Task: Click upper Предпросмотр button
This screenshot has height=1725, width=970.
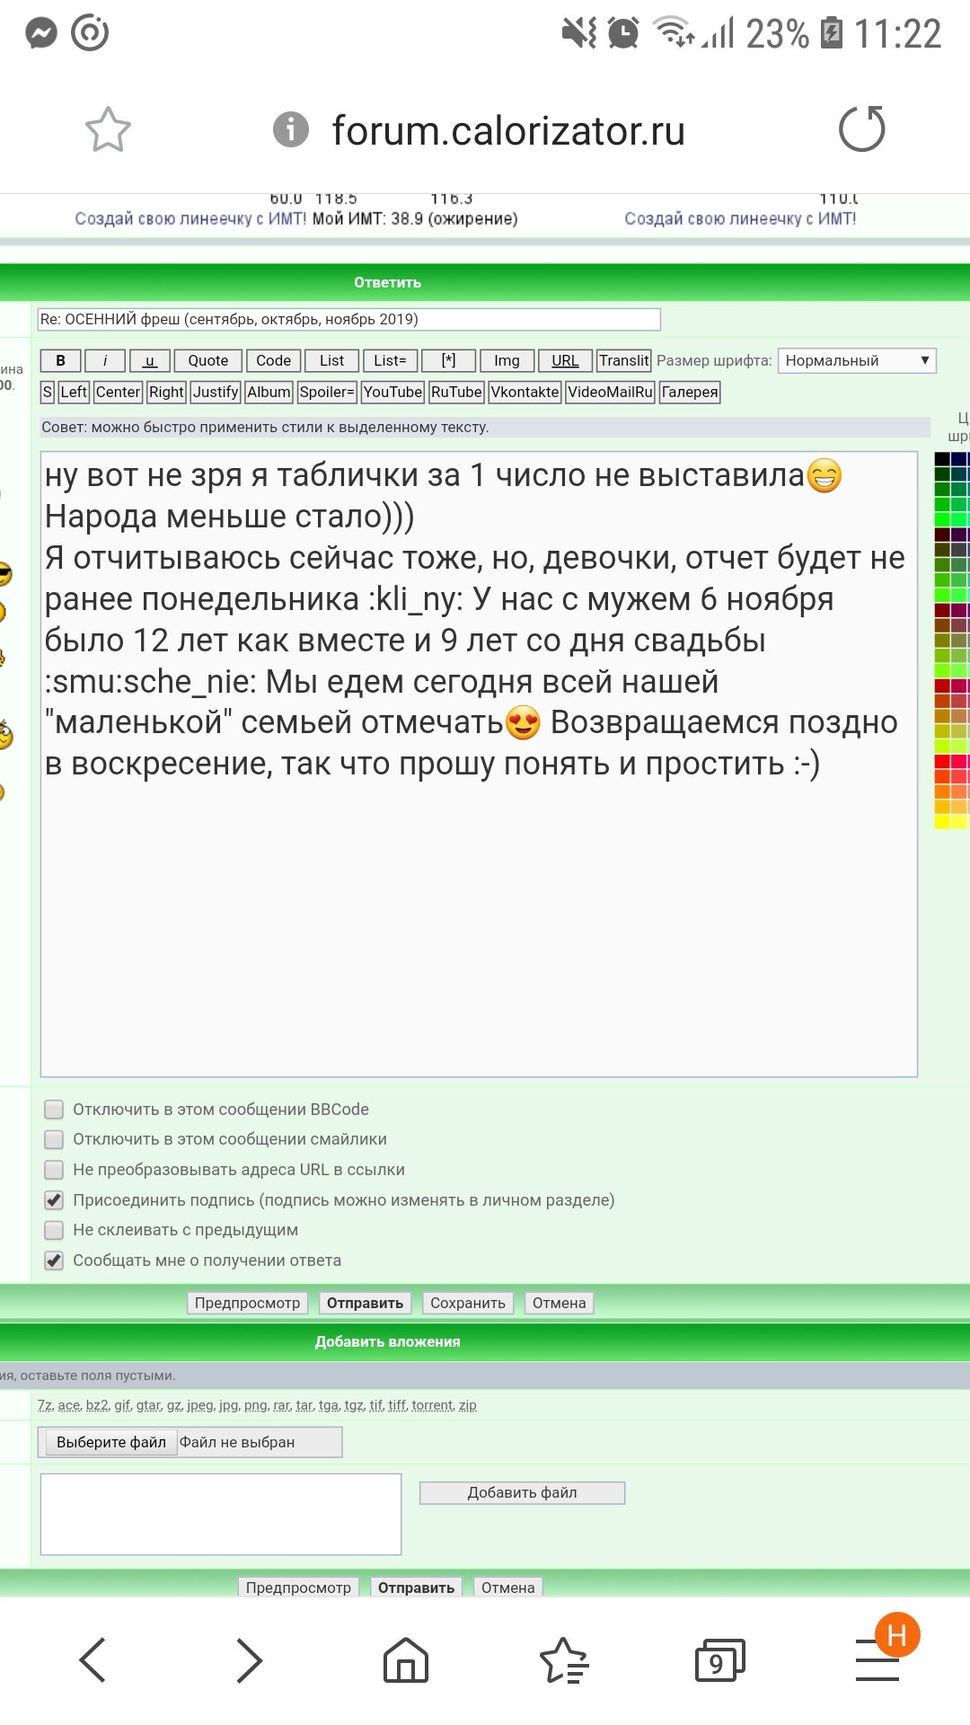Action: pos(247,1303)
